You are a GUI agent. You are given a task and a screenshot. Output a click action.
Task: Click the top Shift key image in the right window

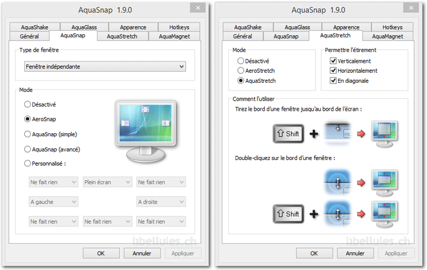click(288, 133)
